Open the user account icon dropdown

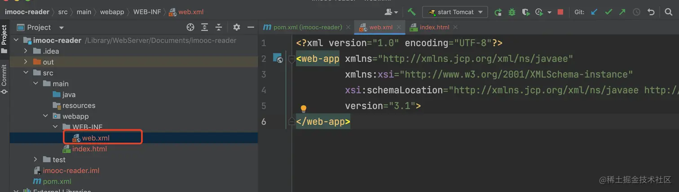(x=391, y=12)
